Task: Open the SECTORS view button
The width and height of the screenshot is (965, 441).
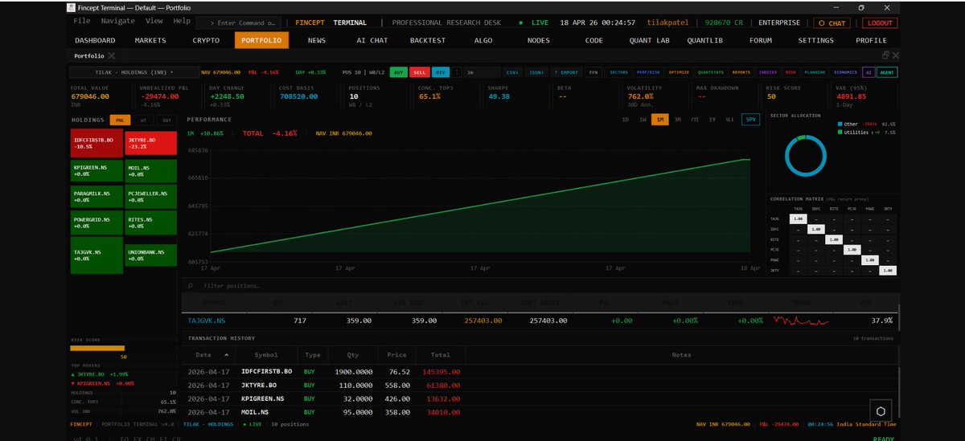Action: coord(618,72)
